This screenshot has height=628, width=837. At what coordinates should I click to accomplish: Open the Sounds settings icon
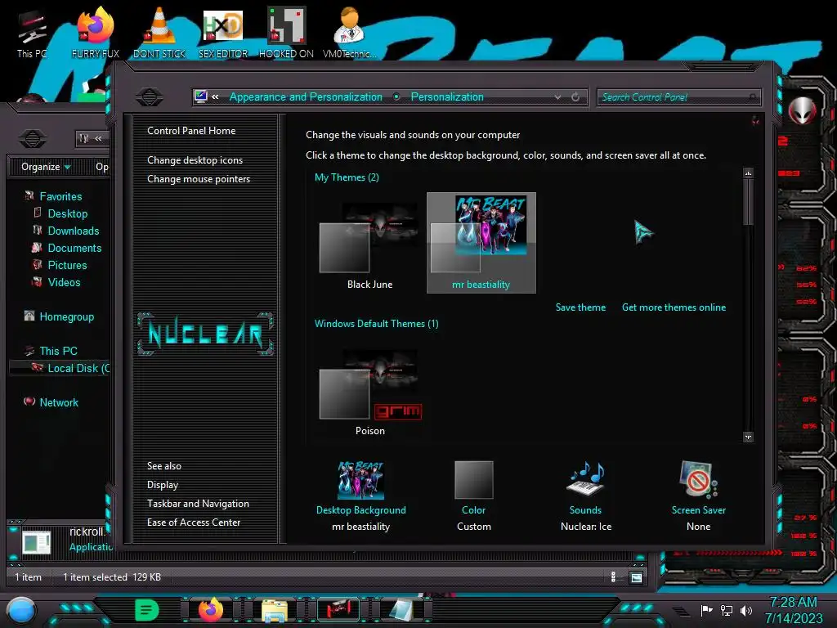point(585,479)
